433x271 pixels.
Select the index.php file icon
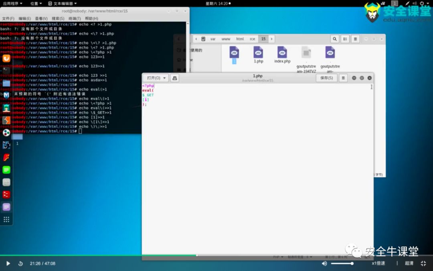282,55
